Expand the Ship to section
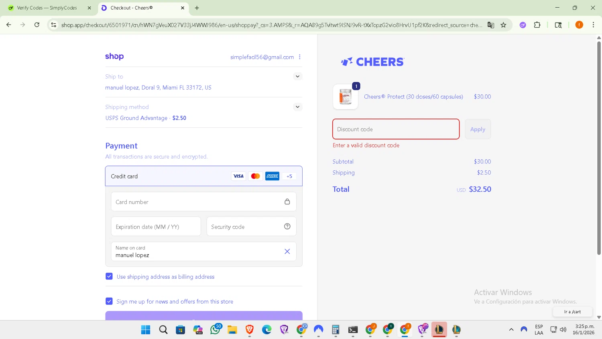This screenshot has height=339, width=602. click(x=297, y=76)
